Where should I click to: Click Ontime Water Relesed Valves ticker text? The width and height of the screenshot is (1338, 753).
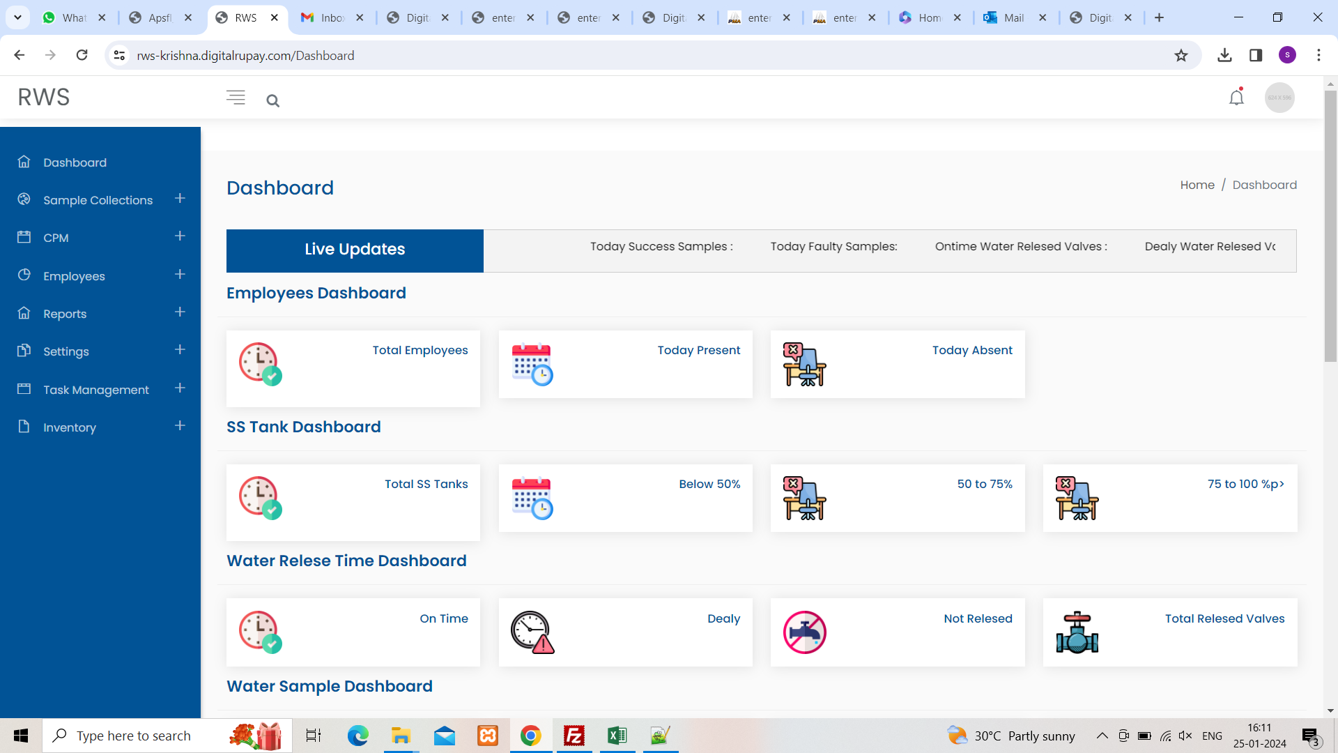click(1021, 246)
